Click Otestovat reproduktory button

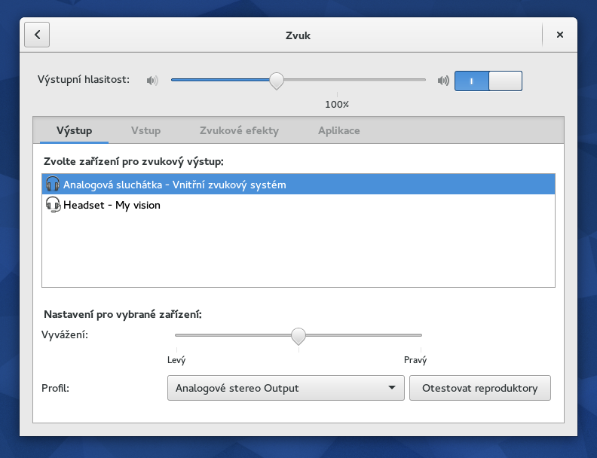(x=479, y=388)
